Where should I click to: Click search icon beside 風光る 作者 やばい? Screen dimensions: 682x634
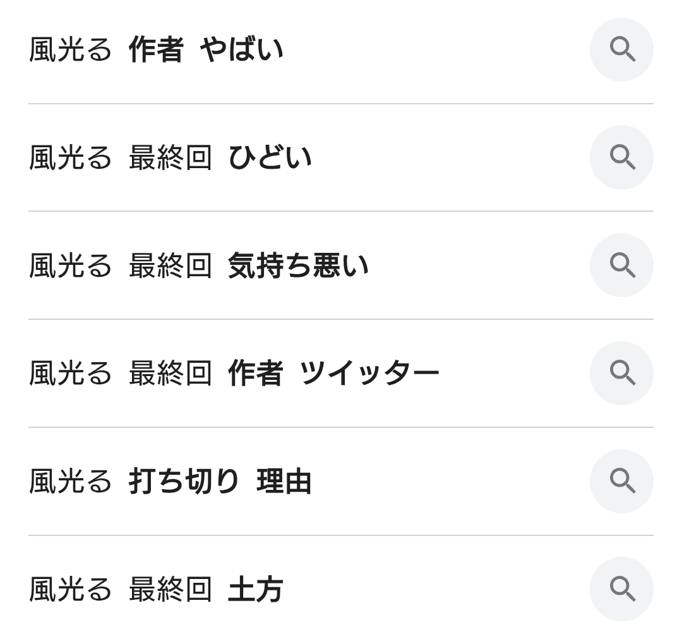click(x=621, y=49)
